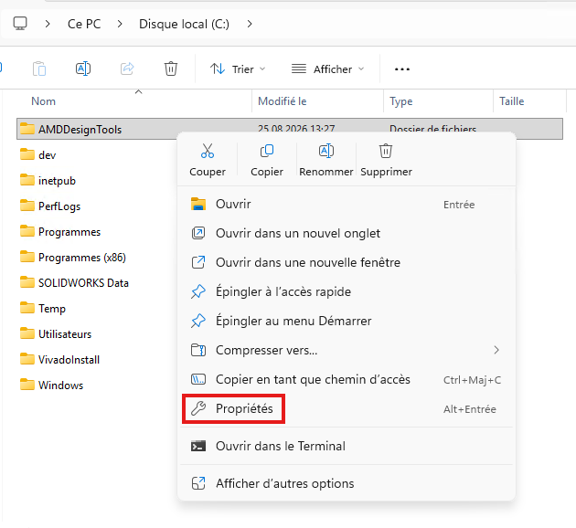Viewport: 576px width, 528px height.
Task: Expand chevron after Disque local (C:)
Action: pos(250,24)
